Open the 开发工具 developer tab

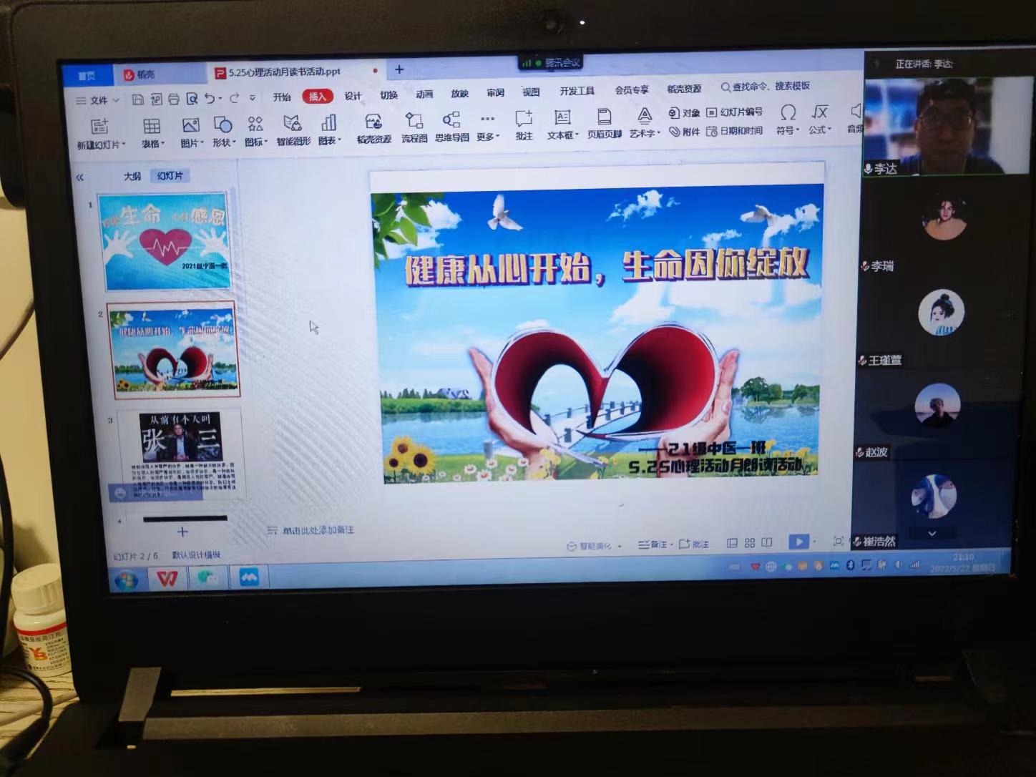[x=577, y=91]
